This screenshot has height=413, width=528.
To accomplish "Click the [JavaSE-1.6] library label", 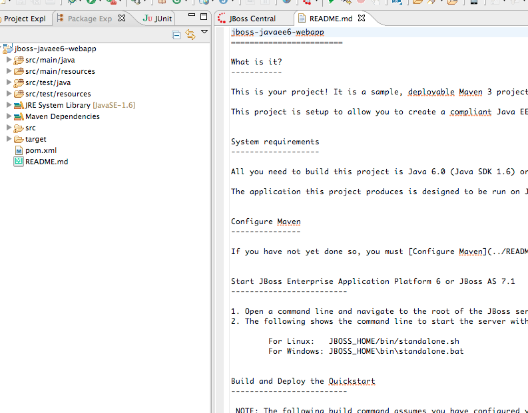I will (114, 105).
